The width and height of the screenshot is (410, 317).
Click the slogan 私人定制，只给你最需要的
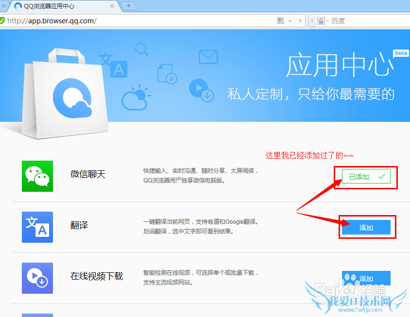click(x=311, y=94)
